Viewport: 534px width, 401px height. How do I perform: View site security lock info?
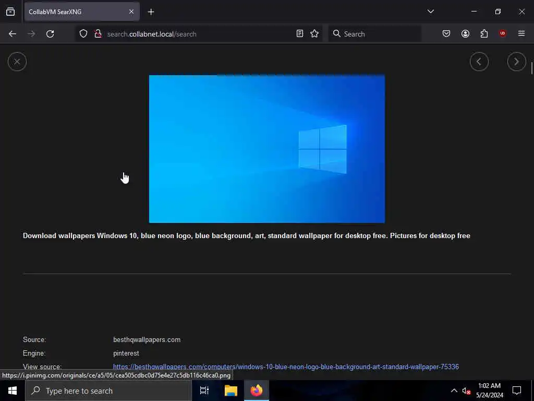tap(98, 34)
